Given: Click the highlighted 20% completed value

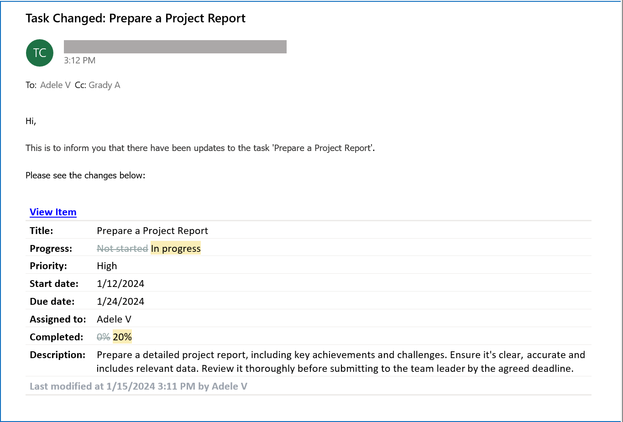Looking at the screenshot, I should pos(122,337).
